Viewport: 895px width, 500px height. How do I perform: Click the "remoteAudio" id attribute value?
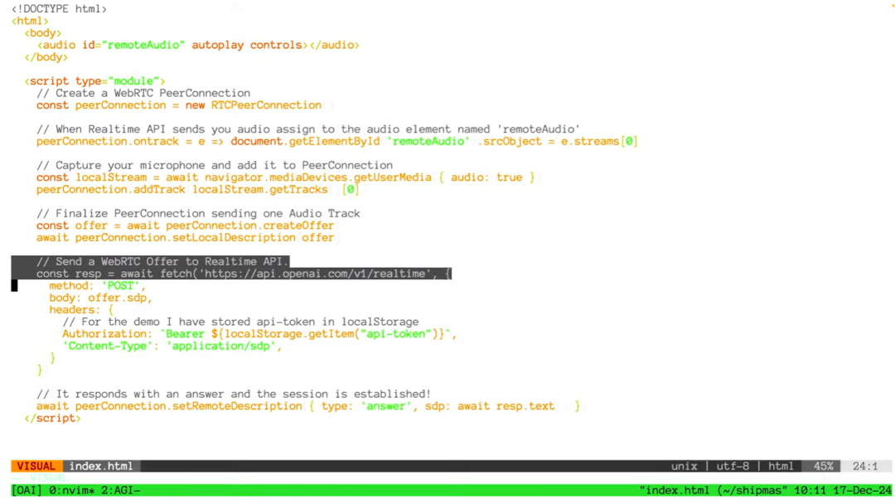coord(143,45)
